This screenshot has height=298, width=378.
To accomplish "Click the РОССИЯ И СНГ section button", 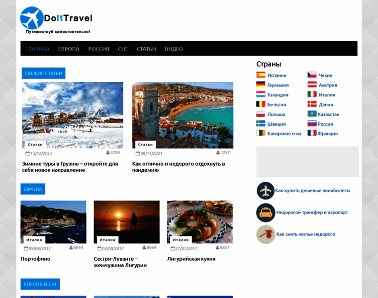I will [x=40, y=284].
